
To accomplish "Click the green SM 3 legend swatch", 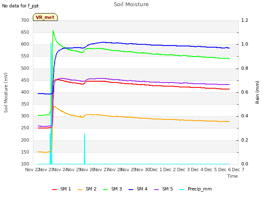I will point(106,190).
